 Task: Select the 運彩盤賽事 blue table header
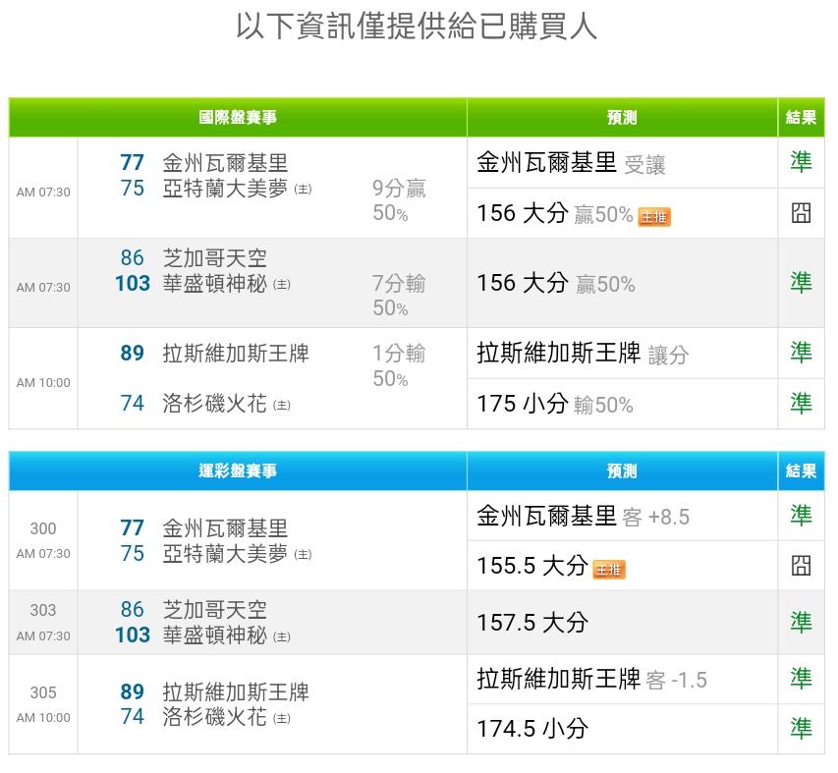(238, 471)
